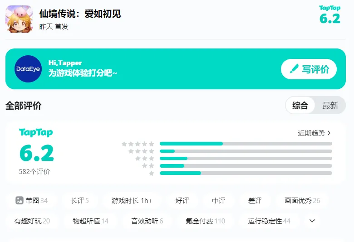Select the 游戏时长 1h+ filter
Viewport: 354px width, 242px height.
(132, 200)
